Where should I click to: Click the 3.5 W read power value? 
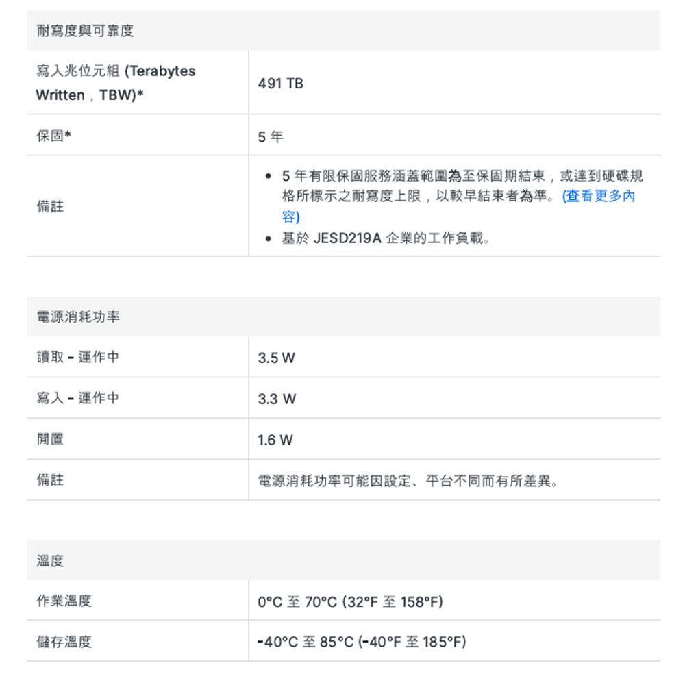(x=277, y=358)
